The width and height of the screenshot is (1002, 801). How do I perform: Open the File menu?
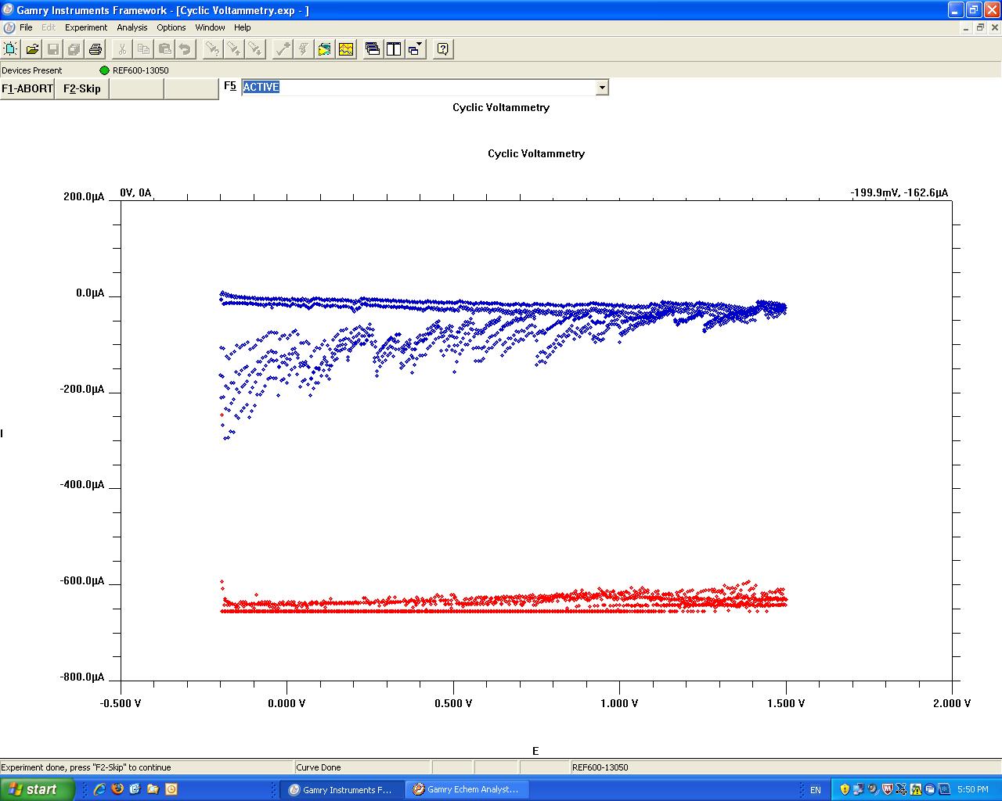pyautogui.click(x=26, y=27)
